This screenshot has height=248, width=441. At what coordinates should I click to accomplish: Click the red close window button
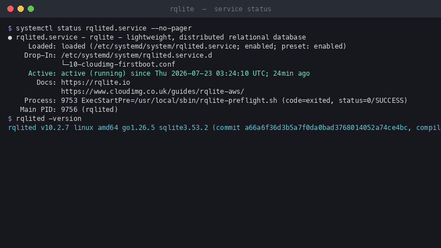click(x=10, y=8)
